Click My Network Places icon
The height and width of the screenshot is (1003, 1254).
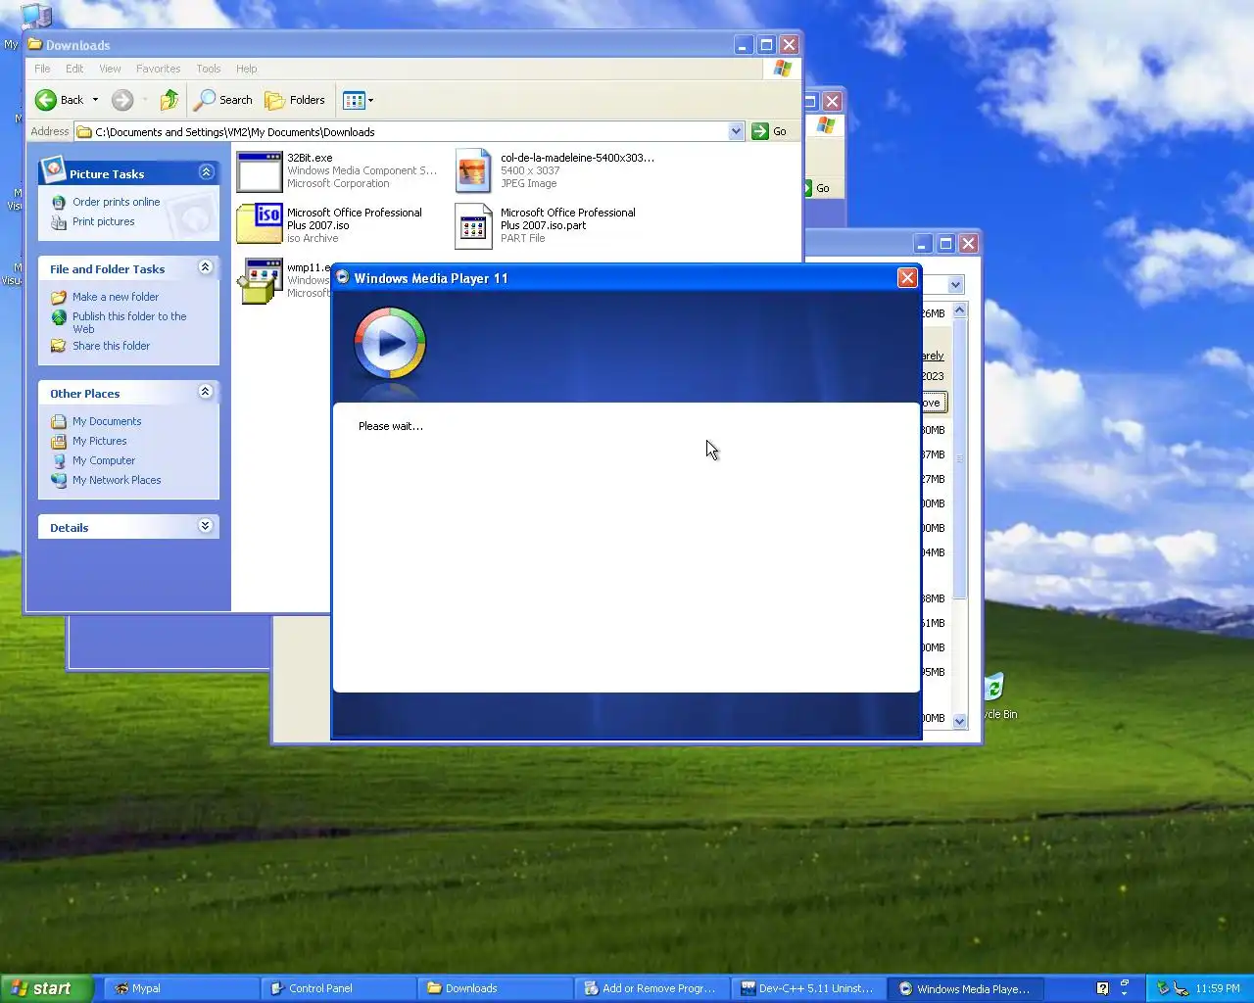(x=59, y=480)
